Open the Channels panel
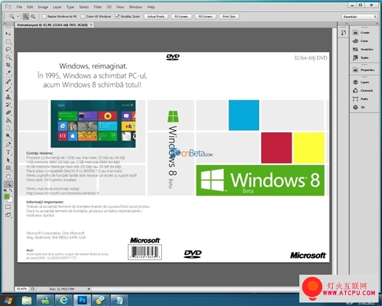Image resolution: width=382 pixels, height=306 pixels. (363, 90)
